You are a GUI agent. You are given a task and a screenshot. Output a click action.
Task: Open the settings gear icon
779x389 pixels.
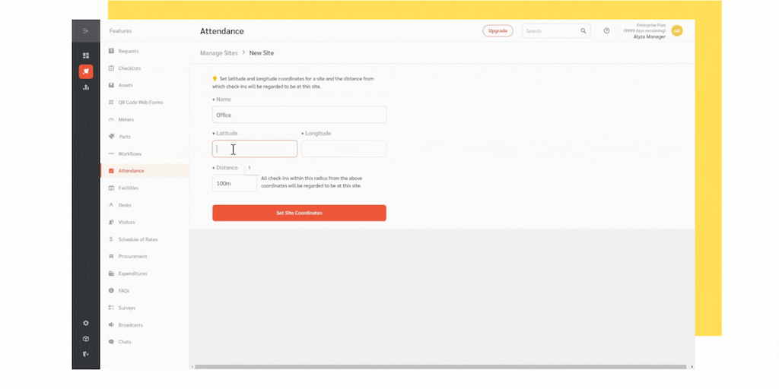[x=86, y=323]
